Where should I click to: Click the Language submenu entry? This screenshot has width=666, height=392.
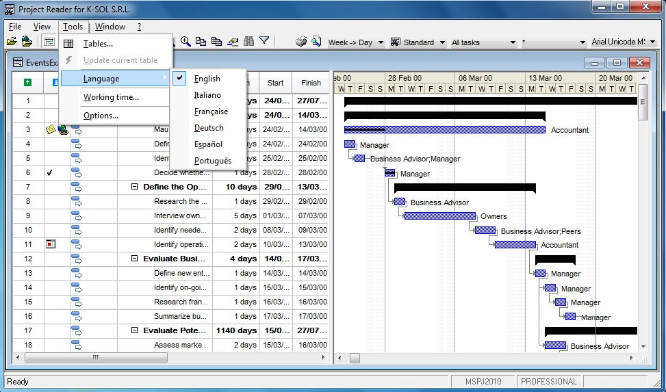[116, 79]
